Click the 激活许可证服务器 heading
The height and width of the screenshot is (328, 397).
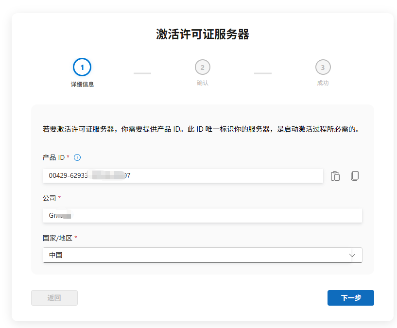203,34
